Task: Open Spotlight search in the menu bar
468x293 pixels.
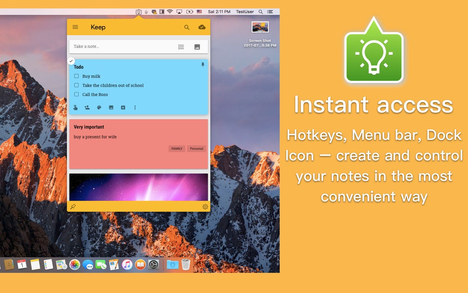Action: 261,12
